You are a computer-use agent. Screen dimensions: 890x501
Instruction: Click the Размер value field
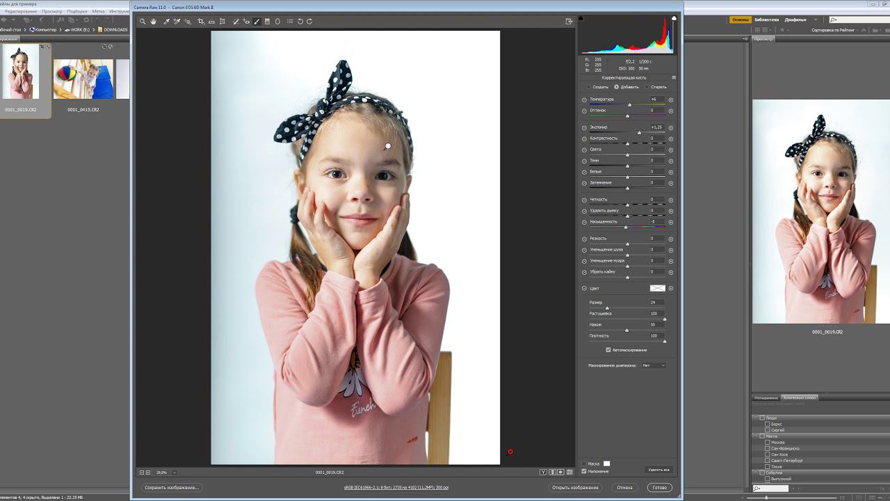tap(656, 303)
